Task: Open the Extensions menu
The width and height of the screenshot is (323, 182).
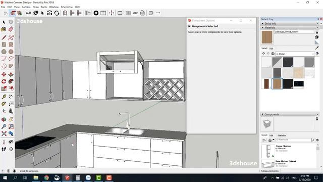Action: tap(67, 7)
